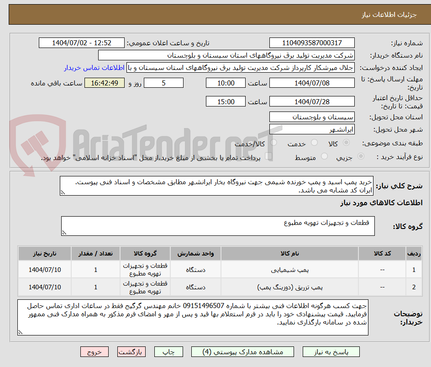The image size is (431, 367).
Task: Click the خروج exit button
Action: tap(95, 351)
